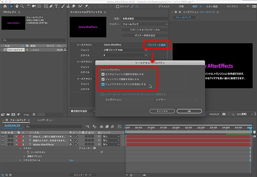Screen dimensions: 257x177
Task: Select the Rotation tool
Action: tap(29, 6)
